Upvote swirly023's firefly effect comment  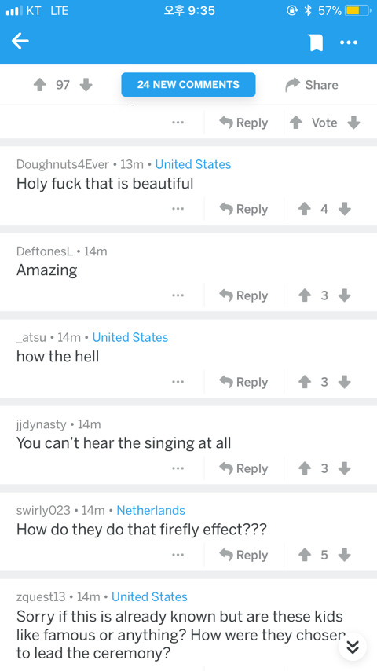[304, 555]
